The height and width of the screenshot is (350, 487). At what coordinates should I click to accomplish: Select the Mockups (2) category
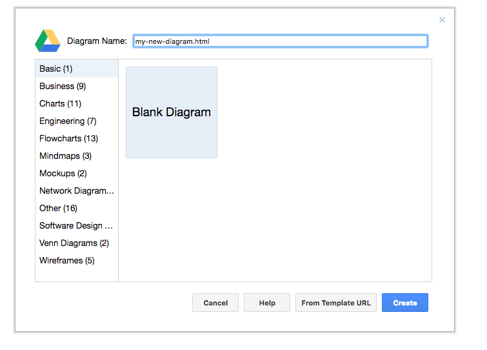coord(63,174)
